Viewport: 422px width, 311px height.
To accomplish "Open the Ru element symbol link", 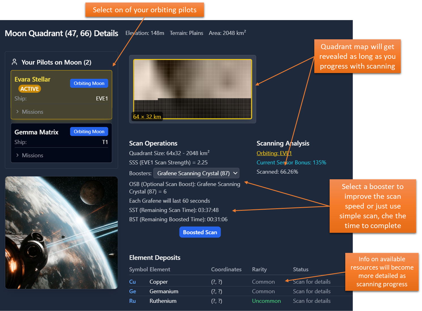I will click(x=132, y=301).
